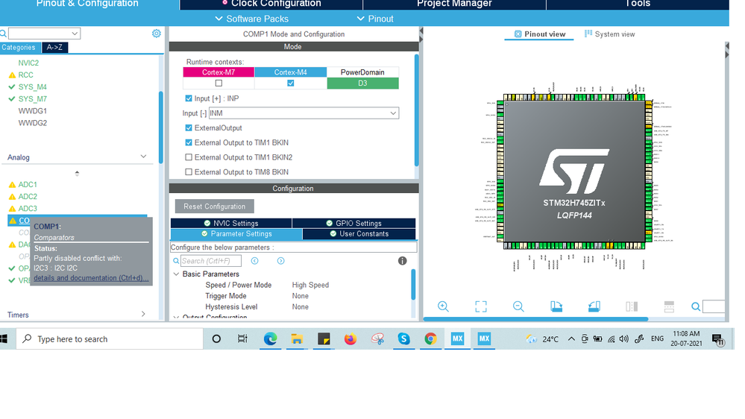The height and width of the screenshot is (419, 745).
Task: Zoom in on the chip pinout
Action: (x=443, y=306)
